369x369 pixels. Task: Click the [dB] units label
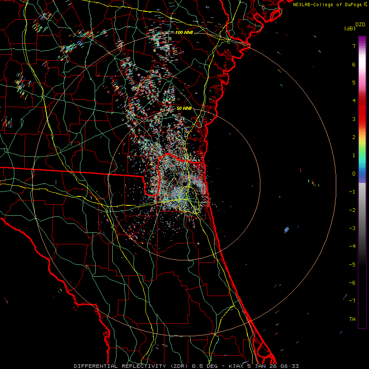(350, 28)
